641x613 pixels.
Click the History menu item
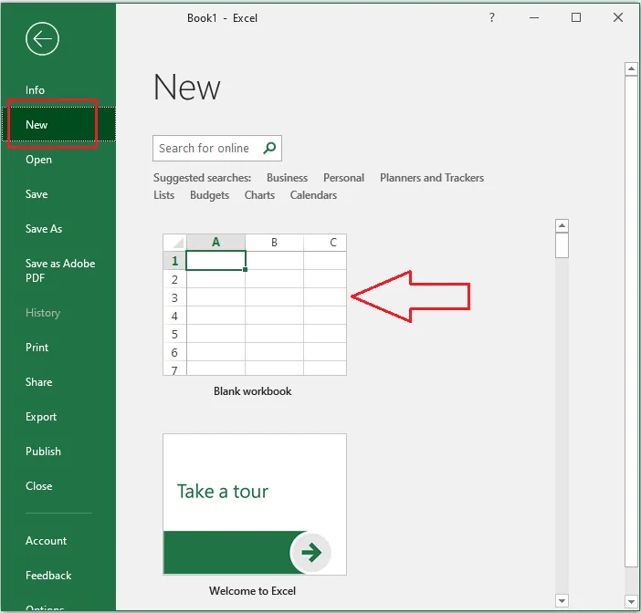[x=43, y=313]
